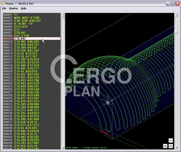Image resolution: width=181 pixels, height=152 pixels.
Task: Select line N0024 Z16.463 A62.039
Action: 32,83
